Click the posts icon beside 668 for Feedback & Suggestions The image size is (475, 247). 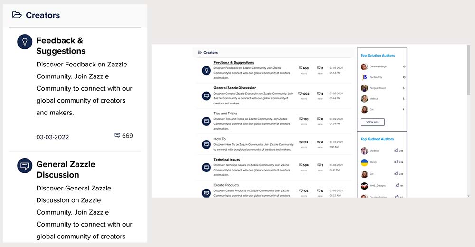pyautogui.click(x=301, y=68)
